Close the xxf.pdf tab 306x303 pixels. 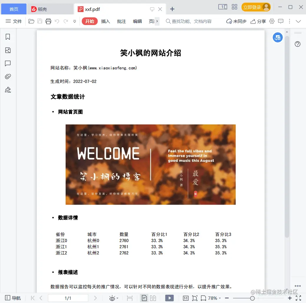(160, 9)
